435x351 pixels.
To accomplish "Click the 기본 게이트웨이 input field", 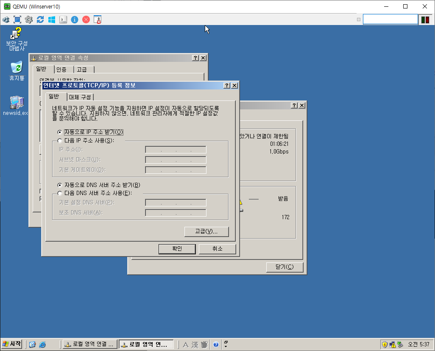I will pyautogui.click(x=176, y=170).
